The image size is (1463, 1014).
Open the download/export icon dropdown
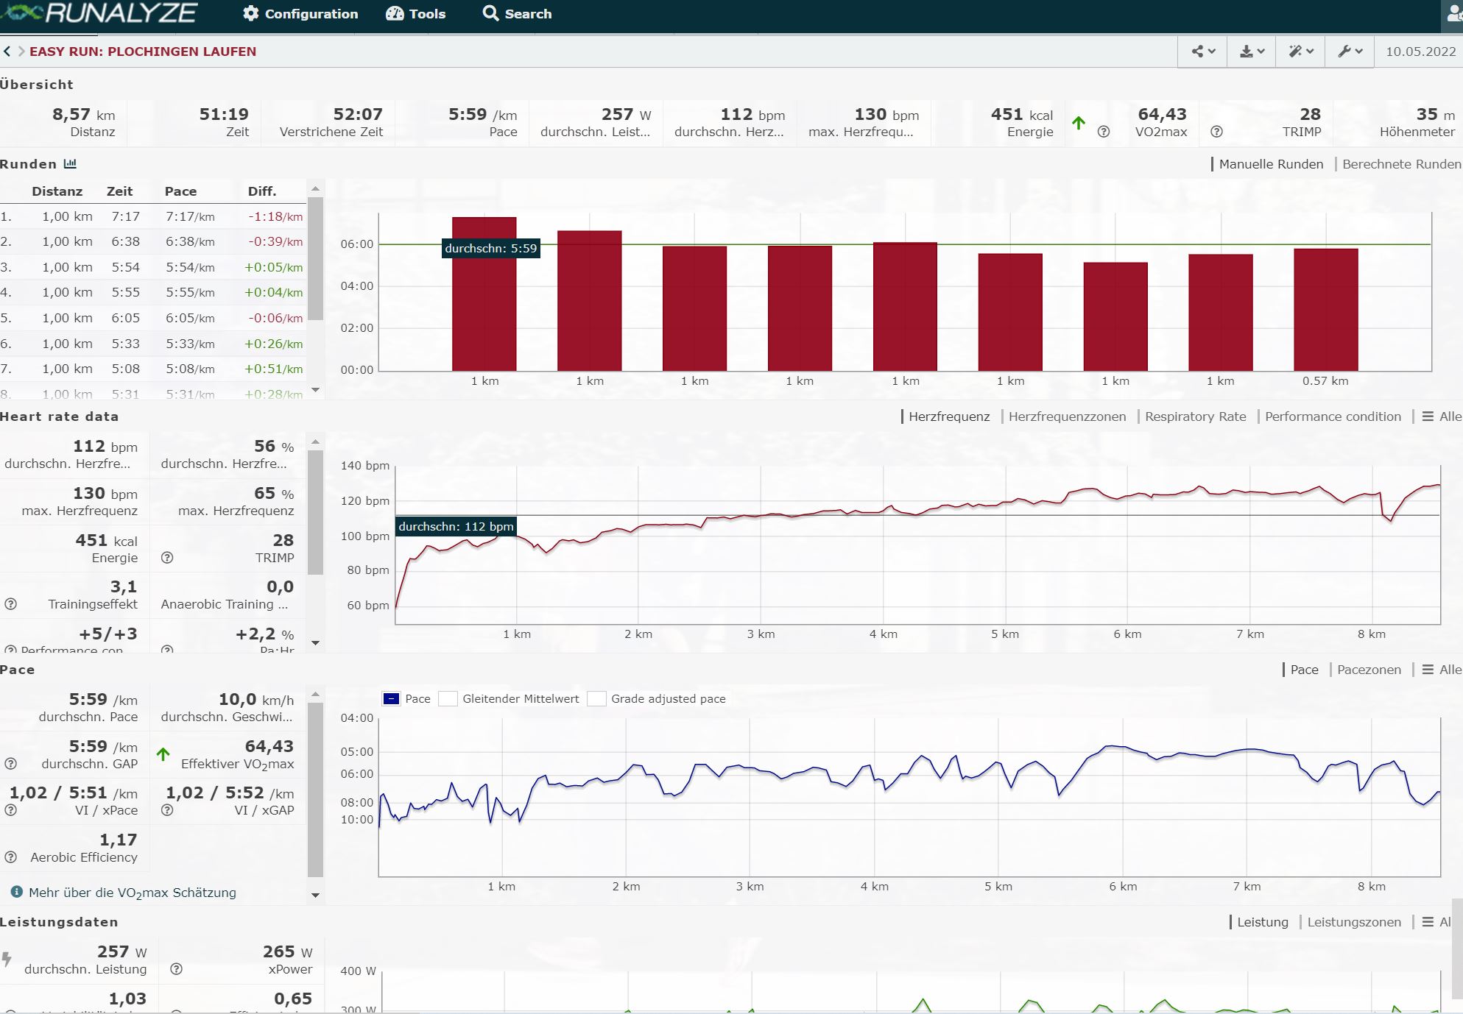click(x=1252, y=52)
